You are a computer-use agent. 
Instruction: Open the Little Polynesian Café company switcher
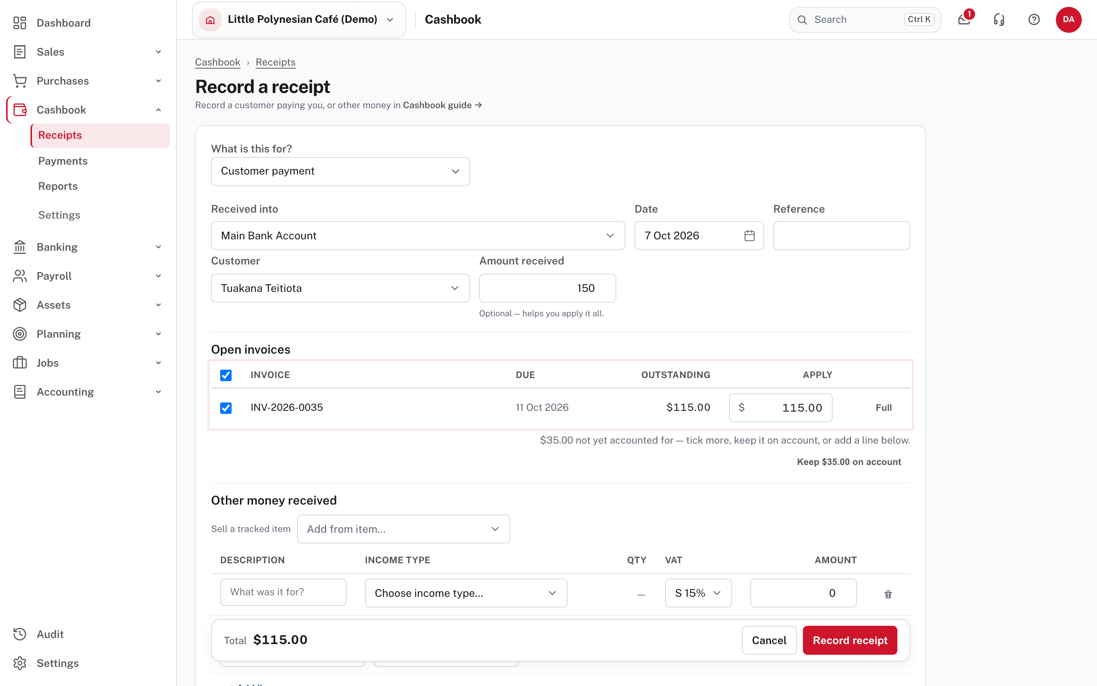point(299,19)
